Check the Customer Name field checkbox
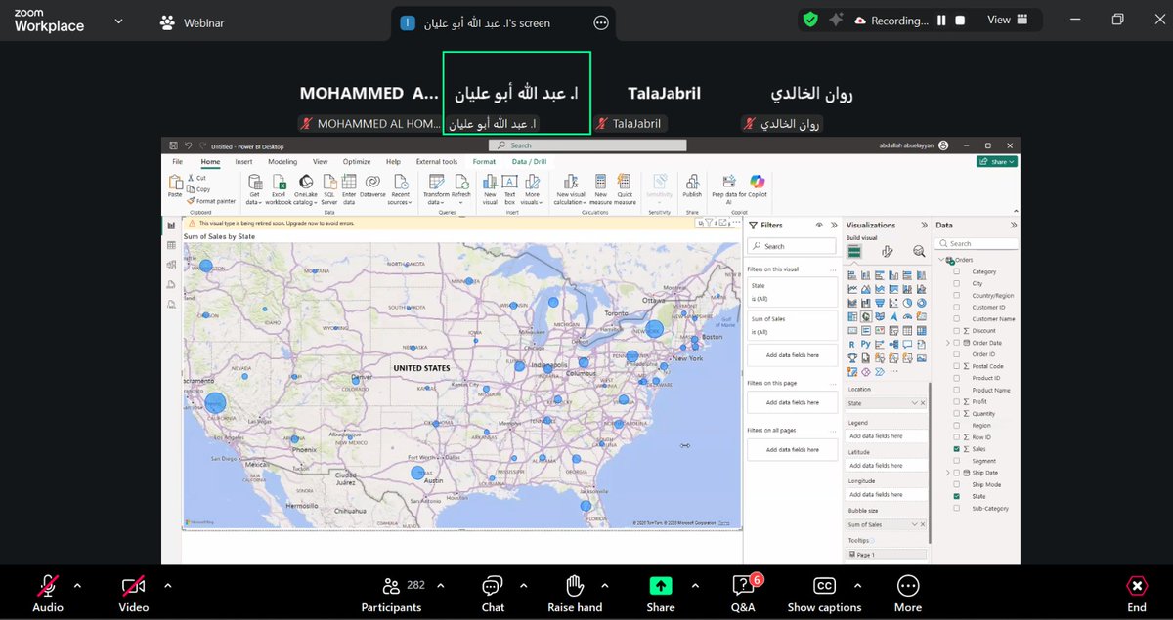1173x620 pixels. pyautogui.click(x=957, y=318)
